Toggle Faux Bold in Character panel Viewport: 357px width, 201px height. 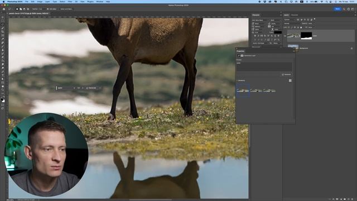[255, 36]
